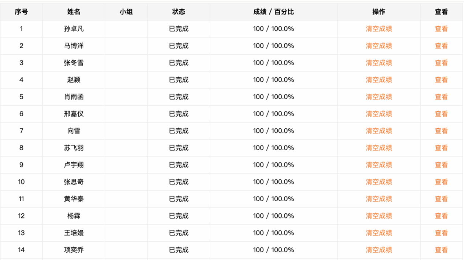Select the name cell 马博洋
The width and height of the screenshot is (464, 260).
74,46
